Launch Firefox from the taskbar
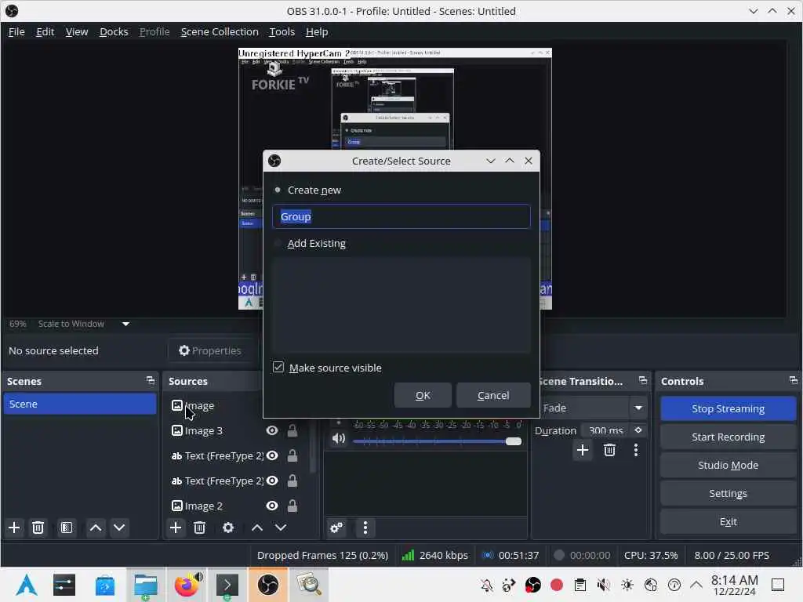The width and height of the screenshot is (803, 602). pos(187,585)
